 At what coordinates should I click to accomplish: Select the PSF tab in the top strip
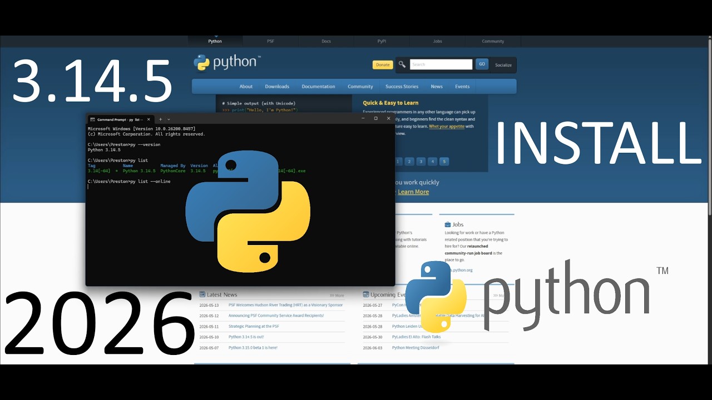point(270,41)
